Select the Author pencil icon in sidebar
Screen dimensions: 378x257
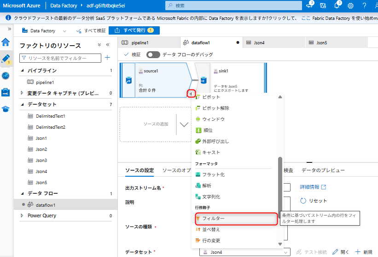pos(6,59)
